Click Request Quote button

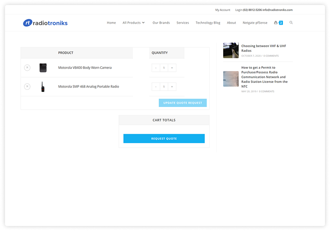pyautogui.click(x=164, y=139)
